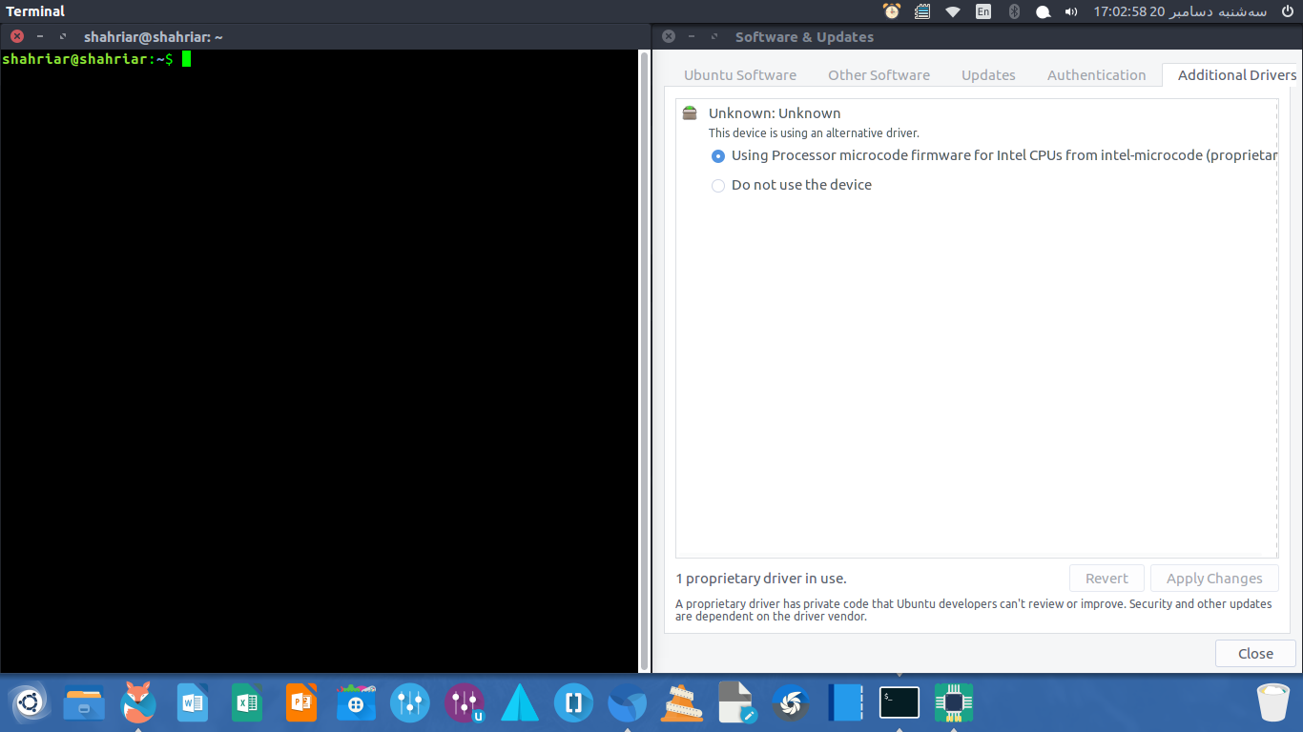The image size is (1303, 732).
Task: Launch the VLC cone icon in dock
Action: (x=682, y=703)
